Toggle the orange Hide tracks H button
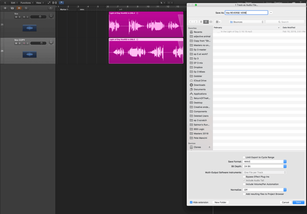The width and height of the screenshot is (307, 214). tap(19, 8)
